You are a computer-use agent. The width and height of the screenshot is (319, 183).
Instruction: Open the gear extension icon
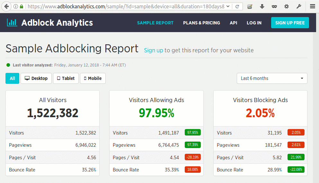(287, 6)
